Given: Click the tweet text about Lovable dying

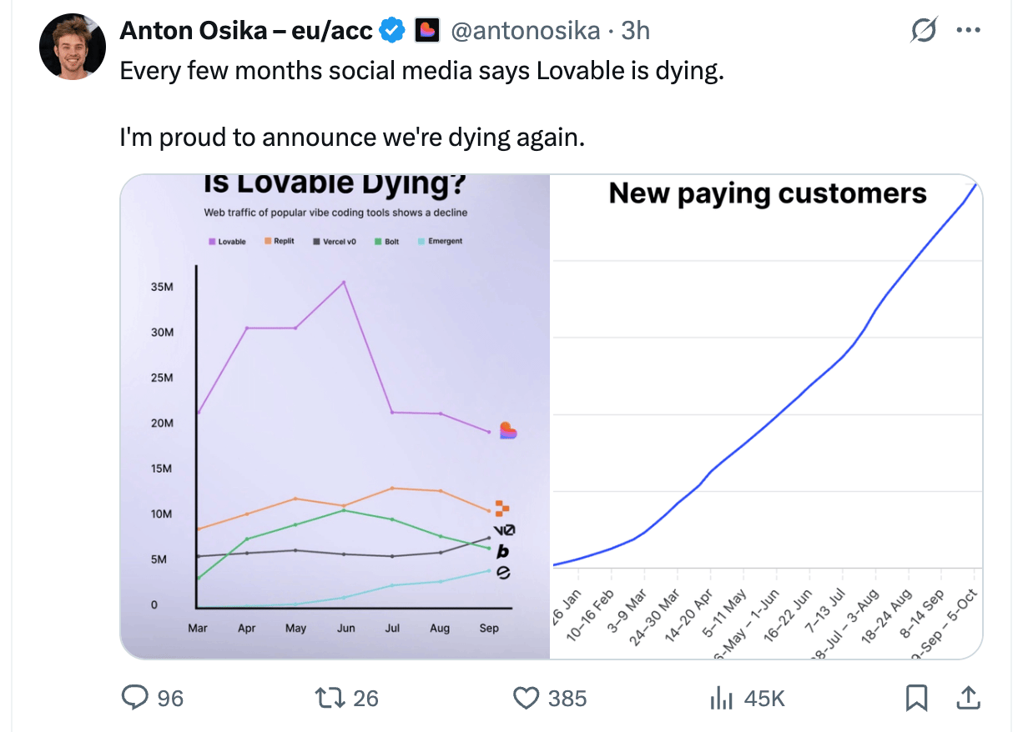Looking at the screenshot, I should (421, 70).
